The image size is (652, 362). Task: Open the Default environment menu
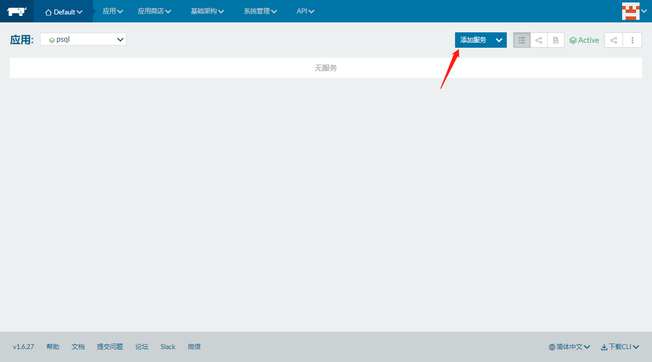click(x=64, y=12)
